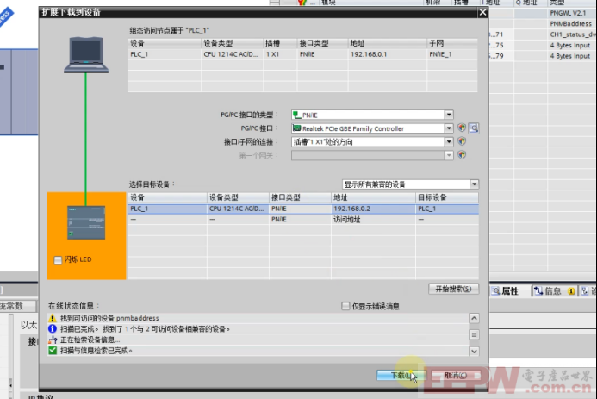Click shield icon next to subnet connection dropdown

point(462,141)
